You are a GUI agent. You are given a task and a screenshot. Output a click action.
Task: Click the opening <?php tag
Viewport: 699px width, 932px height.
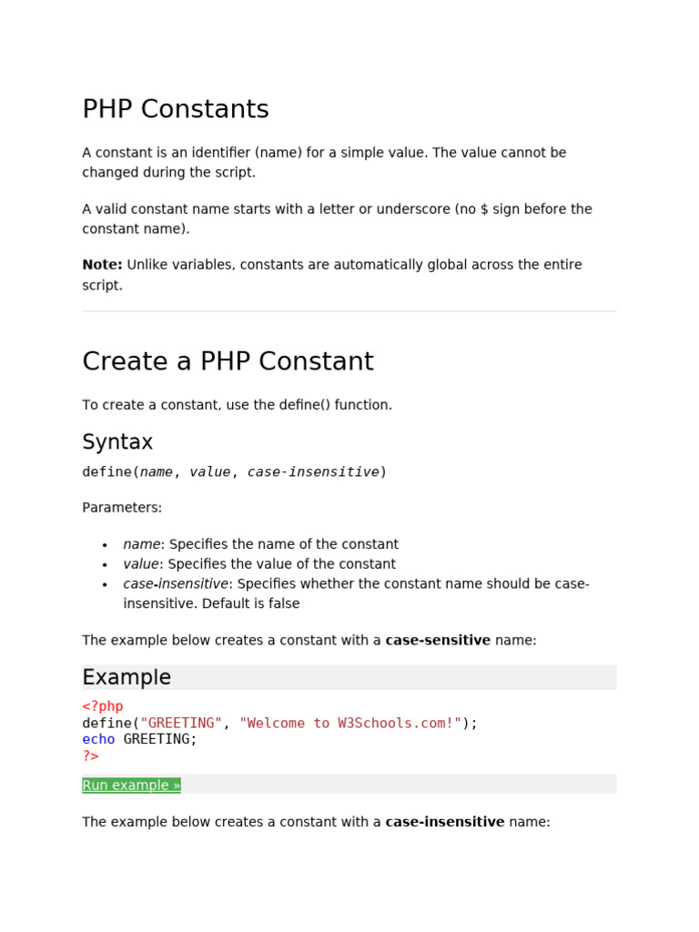103,706
